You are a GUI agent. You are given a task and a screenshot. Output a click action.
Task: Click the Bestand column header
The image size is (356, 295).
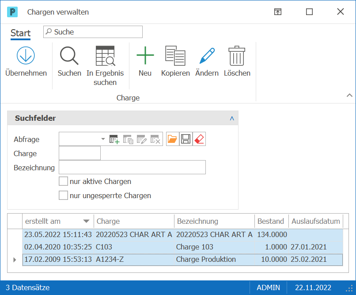(272, 221)
